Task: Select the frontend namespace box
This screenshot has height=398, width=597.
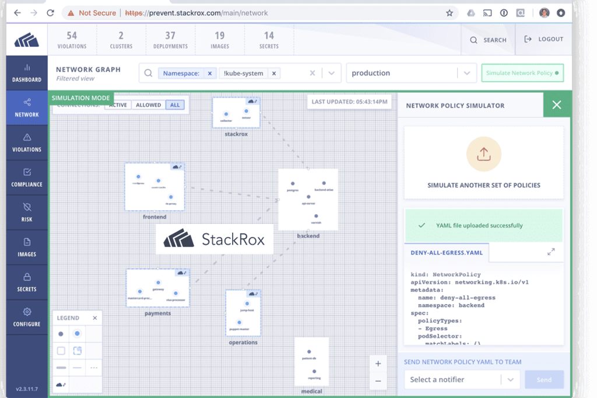Action: click(x=154, y=187)
